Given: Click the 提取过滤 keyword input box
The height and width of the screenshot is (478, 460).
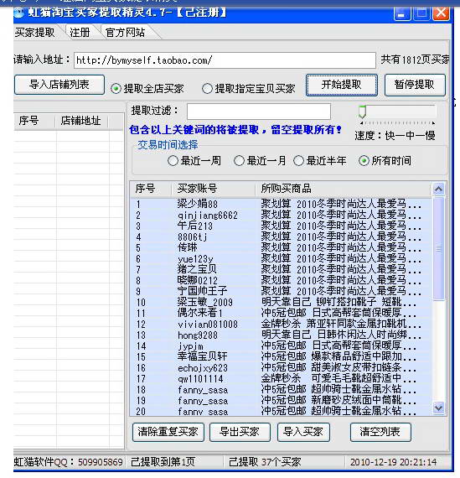Looking at the screenshot, I should [259, 112].
